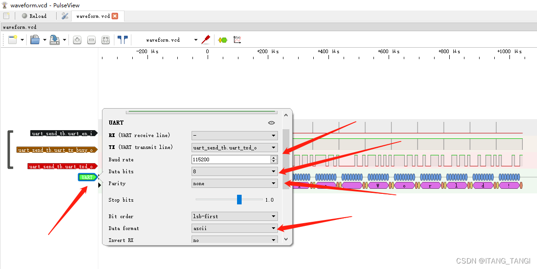Add a protocol decoder

click(223, 40)
